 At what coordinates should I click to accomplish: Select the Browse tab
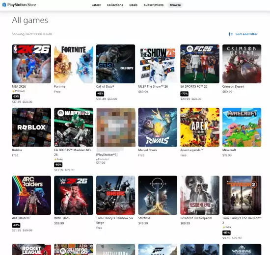point(175,5)
